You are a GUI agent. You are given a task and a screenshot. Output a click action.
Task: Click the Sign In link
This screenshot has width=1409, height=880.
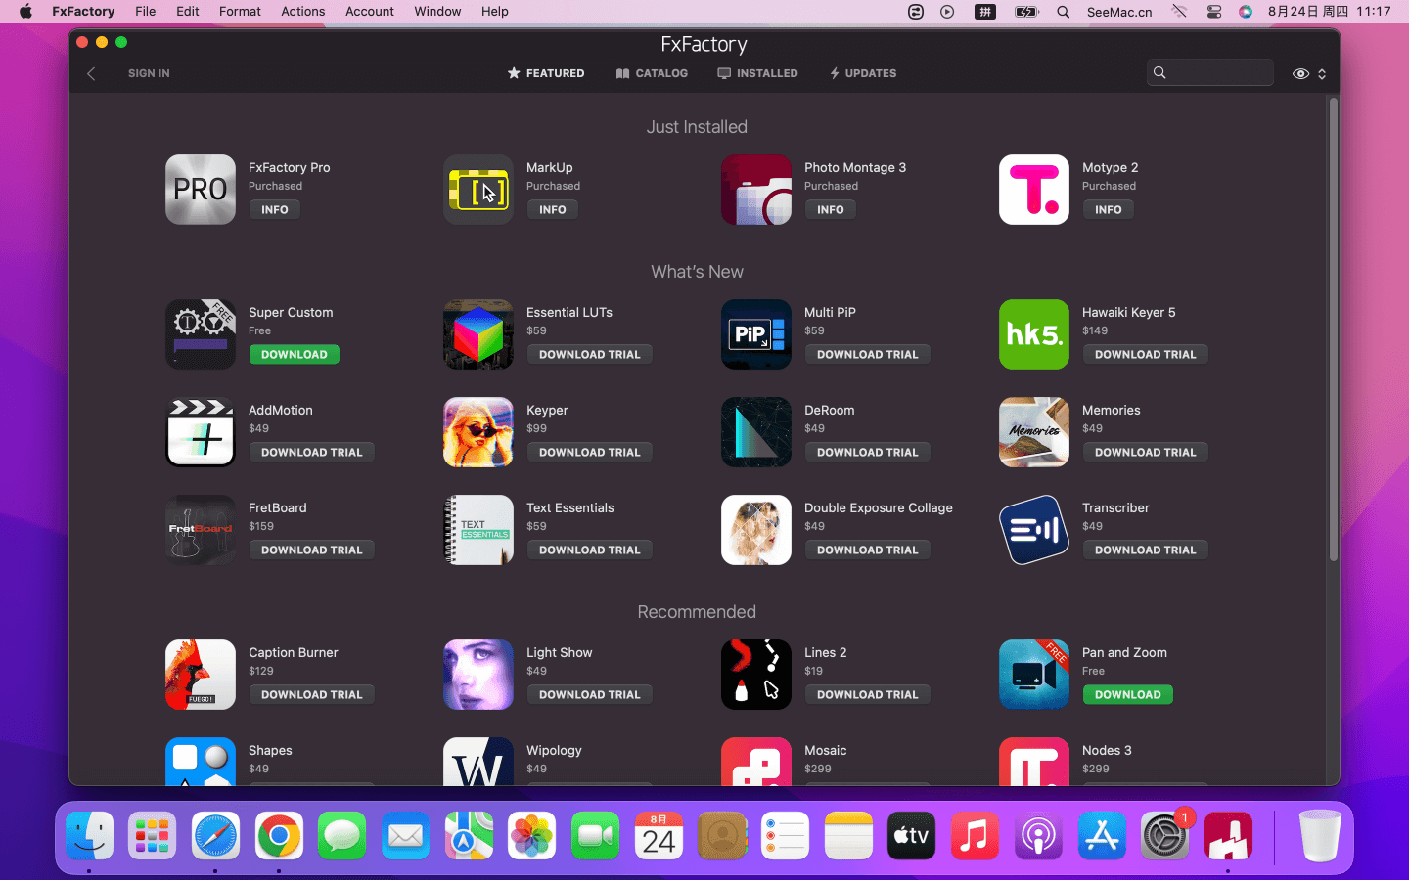pos(149,73)
